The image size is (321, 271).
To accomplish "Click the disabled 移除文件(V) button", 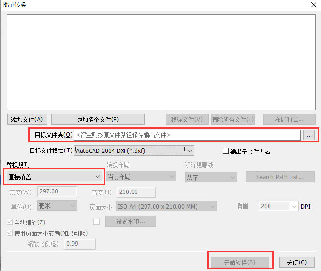I will coord(187,120).
